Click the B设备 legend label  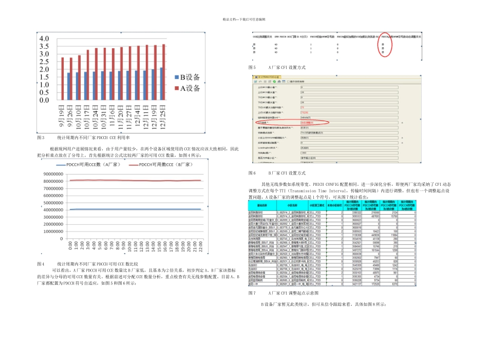coord(190,77)
